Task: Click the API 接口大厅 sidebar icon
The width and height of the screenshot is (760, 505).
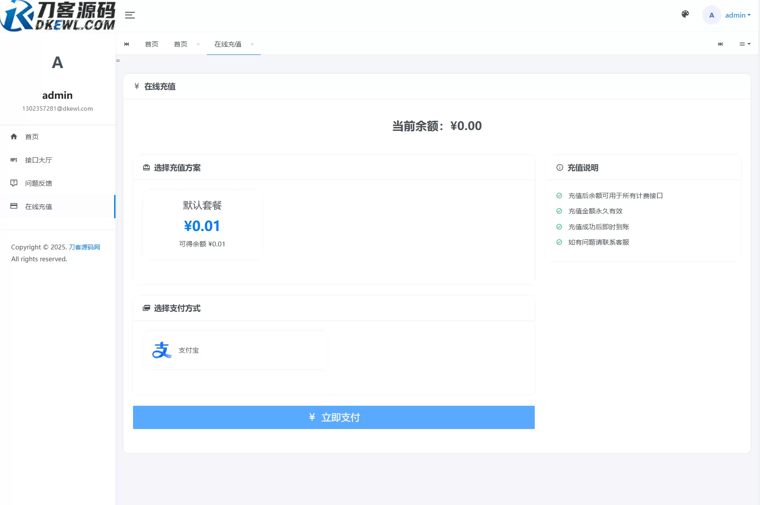Action: coord(14,160)
